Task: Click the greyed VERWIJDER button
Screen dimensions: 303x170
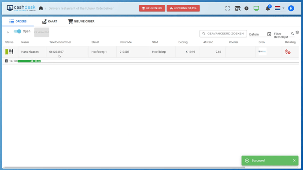Action: pos(42,32)
